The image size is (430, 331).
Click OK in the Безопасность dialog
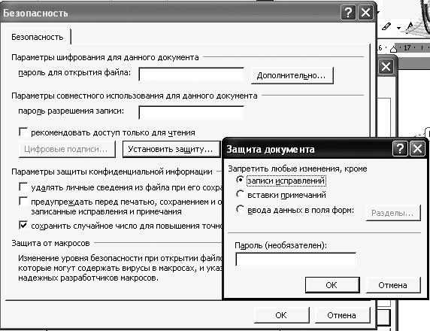click(282, 314)
